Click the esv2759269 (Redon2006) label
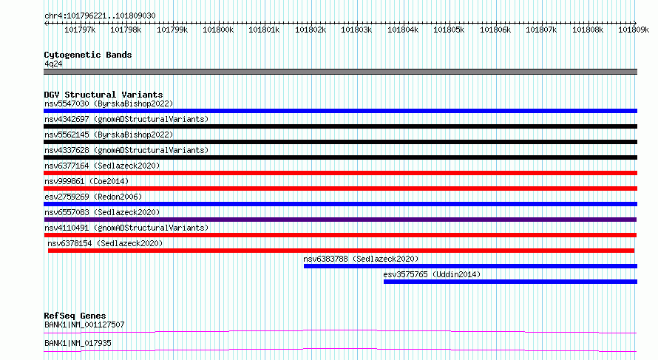Screen dimensions: 658x360 93,197
